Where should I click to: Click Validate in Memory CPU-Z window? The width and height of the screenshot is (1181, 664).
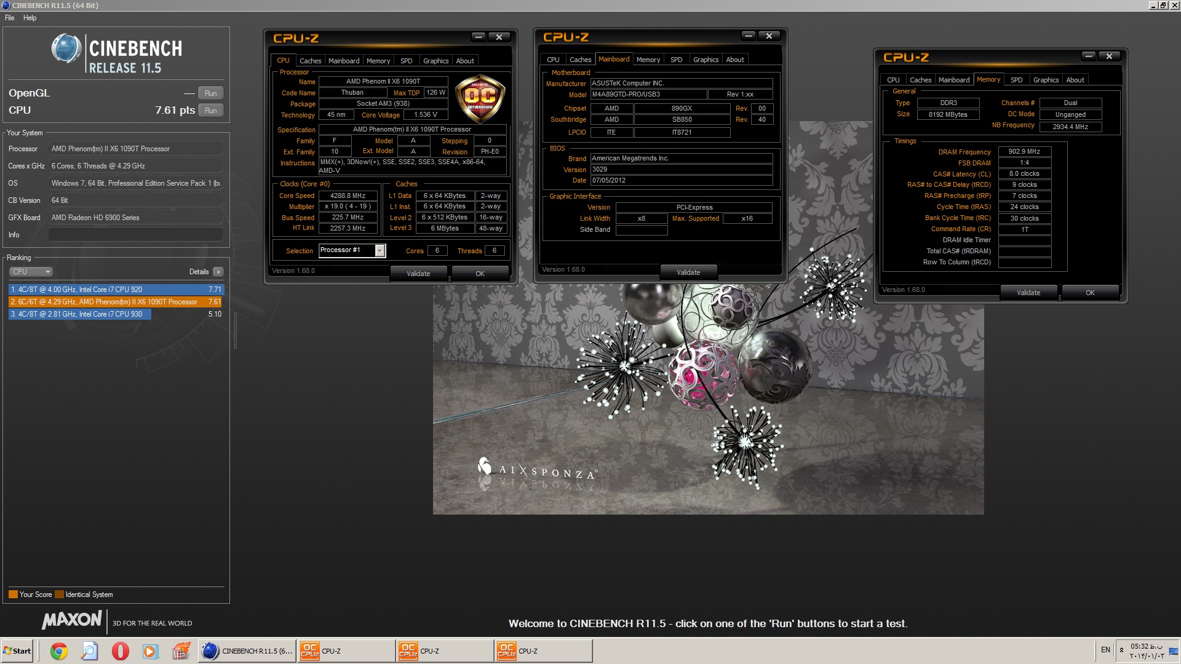click(x=1028, y=293)
